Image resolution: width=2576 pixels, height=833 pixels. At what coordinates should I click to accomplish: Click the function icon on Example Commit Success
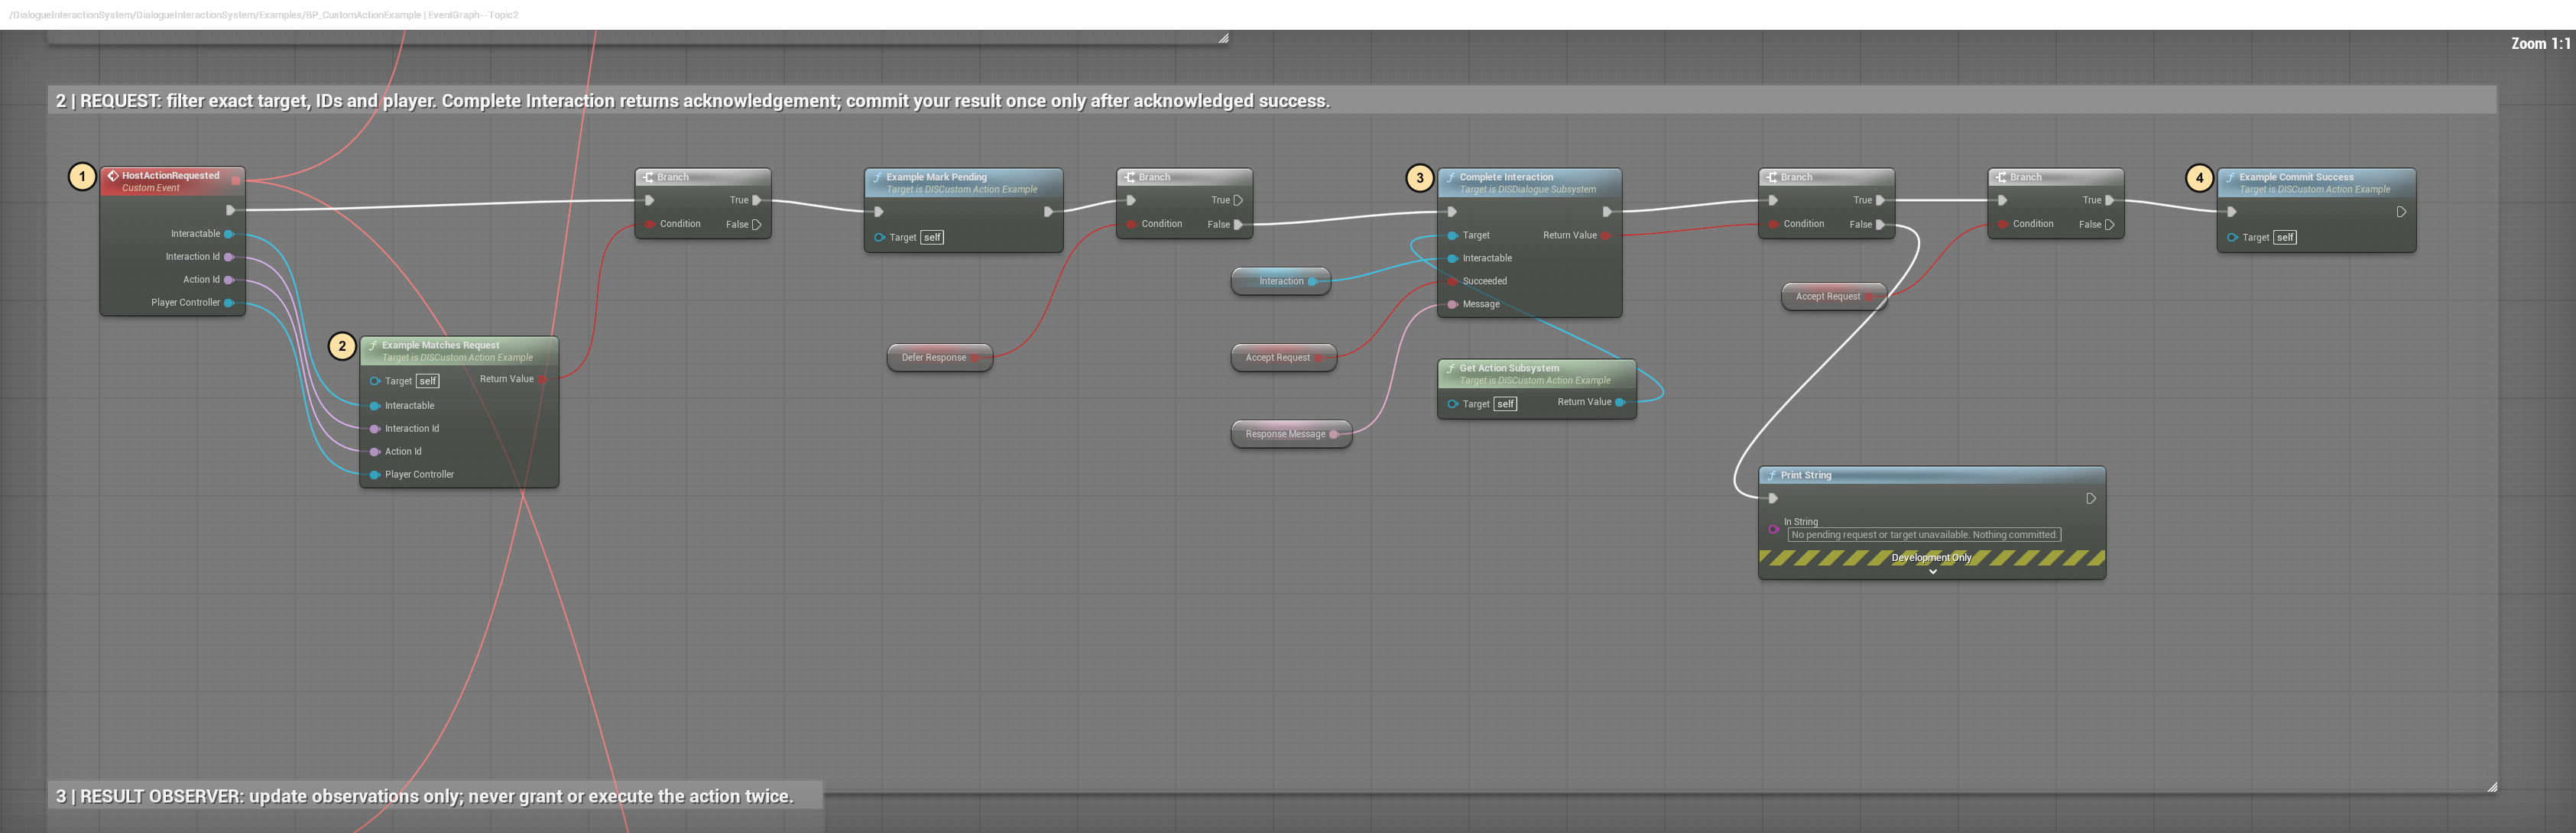(2231, 178)
